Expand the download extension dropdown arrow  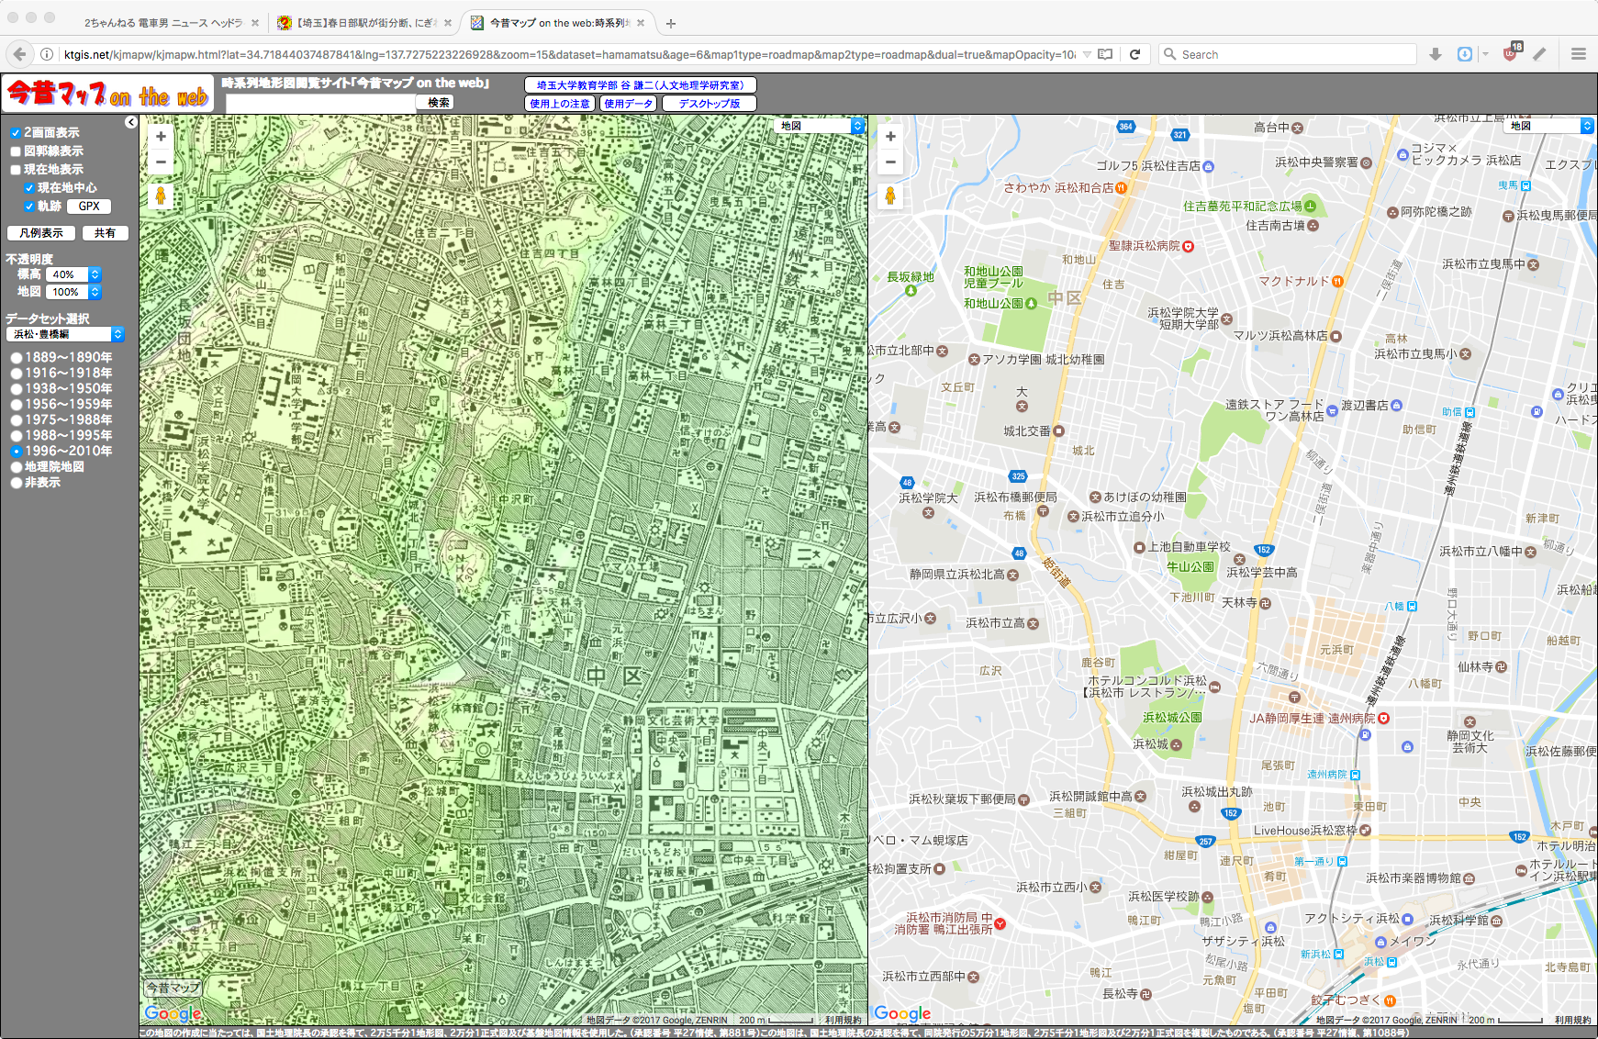[1485, 54]
